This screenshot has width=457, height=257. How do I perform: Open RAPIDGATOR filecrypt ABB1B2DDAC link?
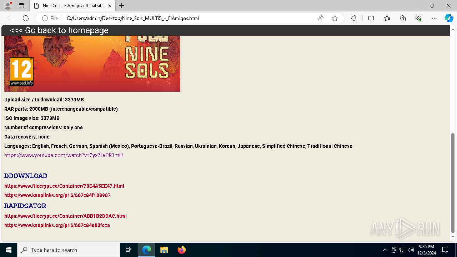coord(65,216)
